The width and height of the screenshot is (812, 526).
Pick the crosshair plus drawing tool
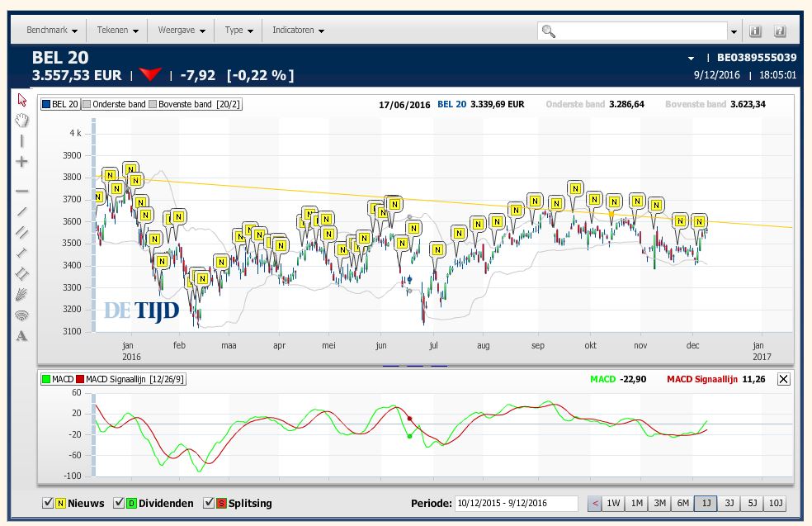[22, 162]
